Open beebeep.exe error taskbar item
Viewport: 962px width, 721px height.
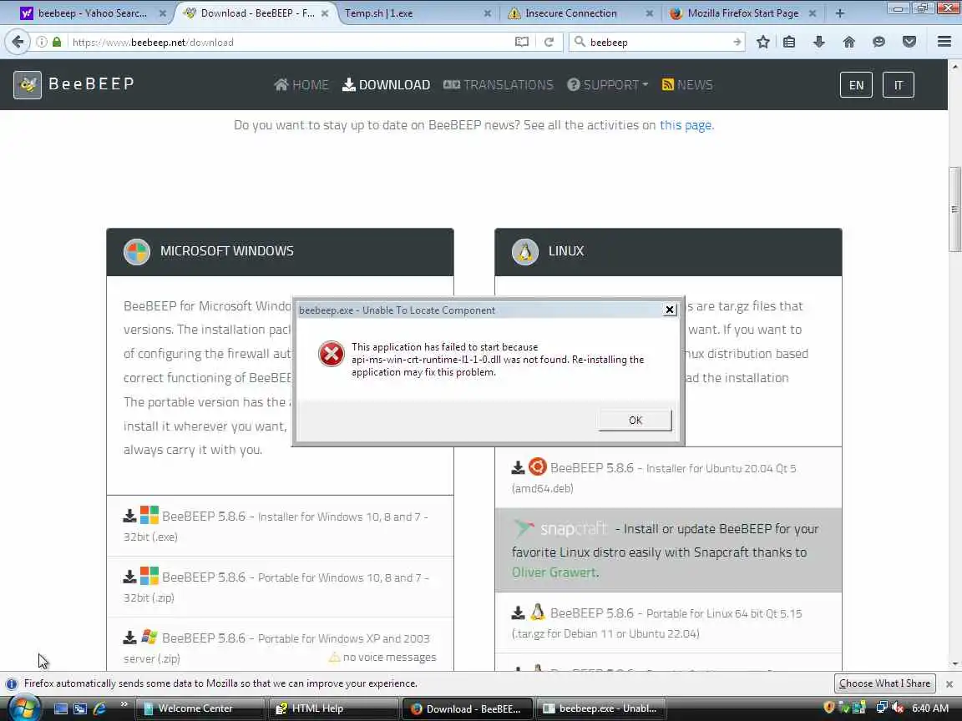(x=600, y=708)
